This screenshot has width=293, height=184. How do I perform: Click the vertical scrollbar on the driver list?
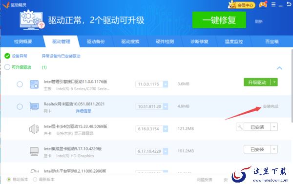292,86
